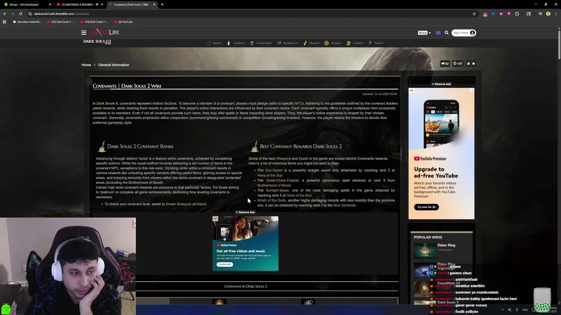Open the Wrath of the Gods link
Image resolution: width=561 pixels, height=315 pixels.
click(271, 200)
